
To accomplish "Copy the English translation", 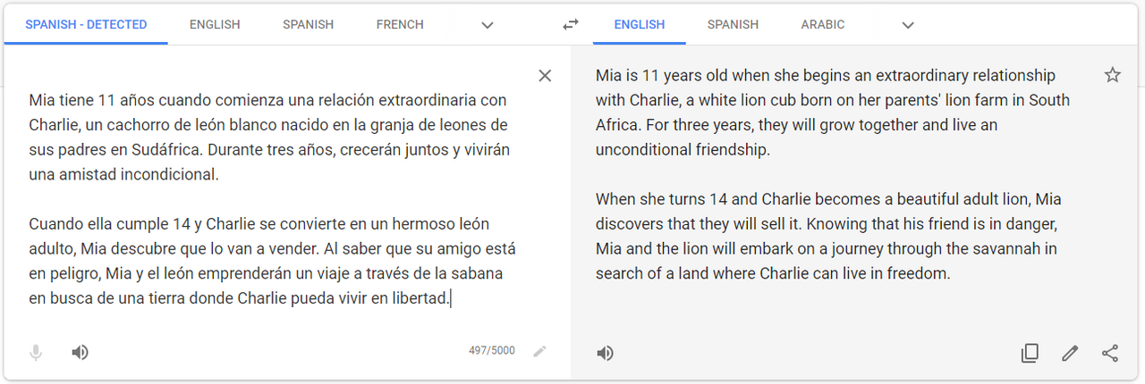I will coord(1030,354).
